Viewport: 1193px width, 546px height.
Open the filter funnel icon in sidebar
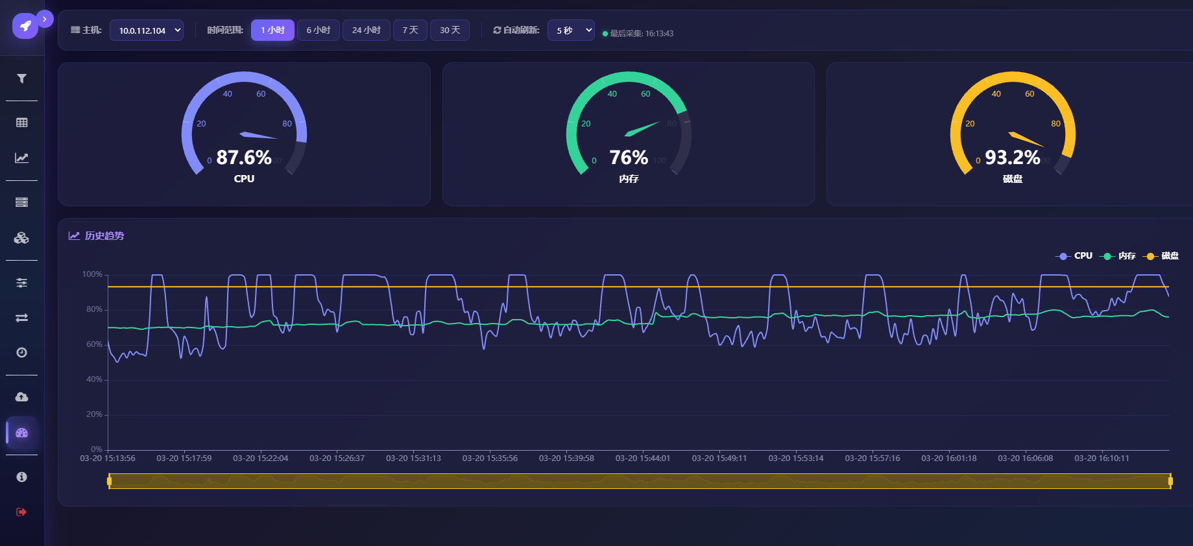click(21, 78)
